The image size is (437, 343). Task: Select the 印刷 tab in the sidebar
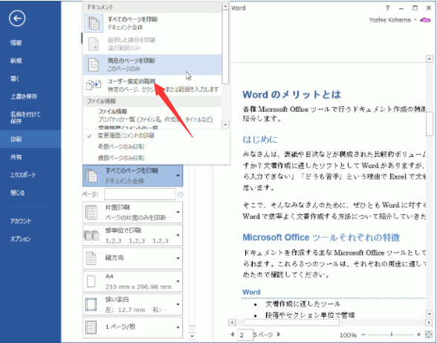coord(30,139)
